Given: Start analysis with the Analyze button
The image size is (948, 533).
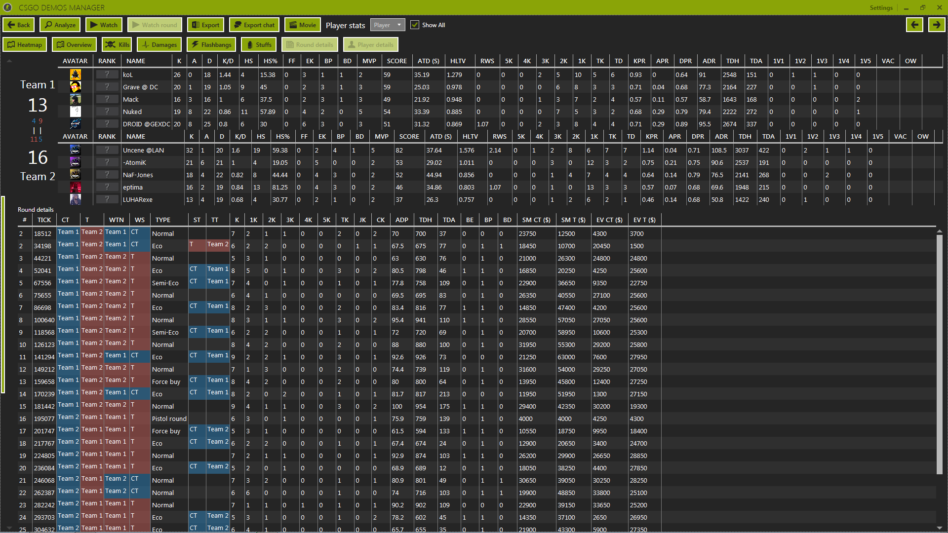Looking at the screenshot, I should [60, 25].
